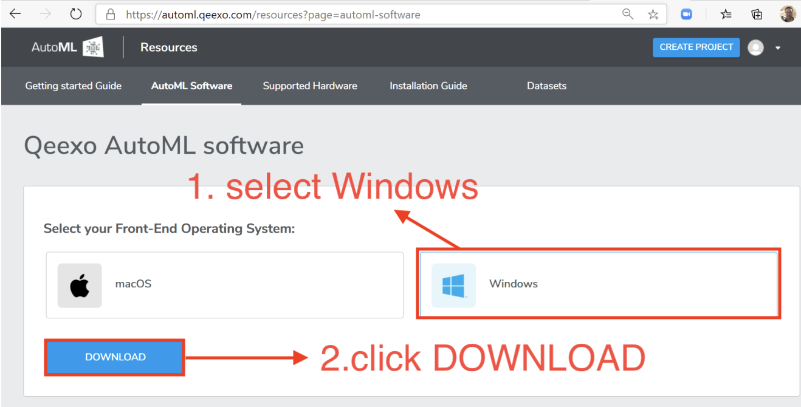Open the Zoom browser extension
Viewport: 801px width, 407px height.
687,14
